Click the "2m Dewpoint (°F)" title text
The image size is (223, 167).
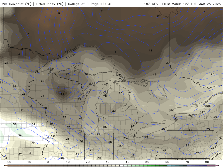[17, 4]
